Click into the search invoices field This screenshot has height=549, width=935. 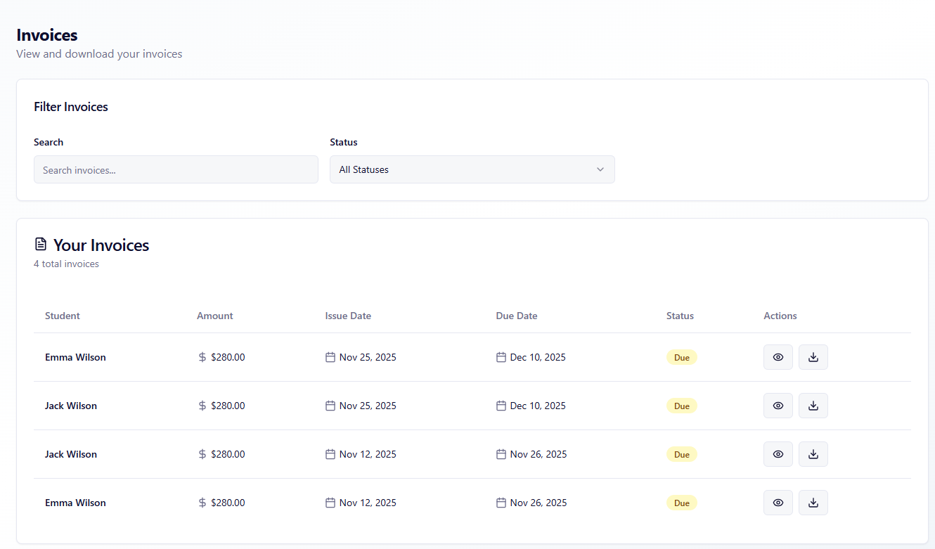176,169
